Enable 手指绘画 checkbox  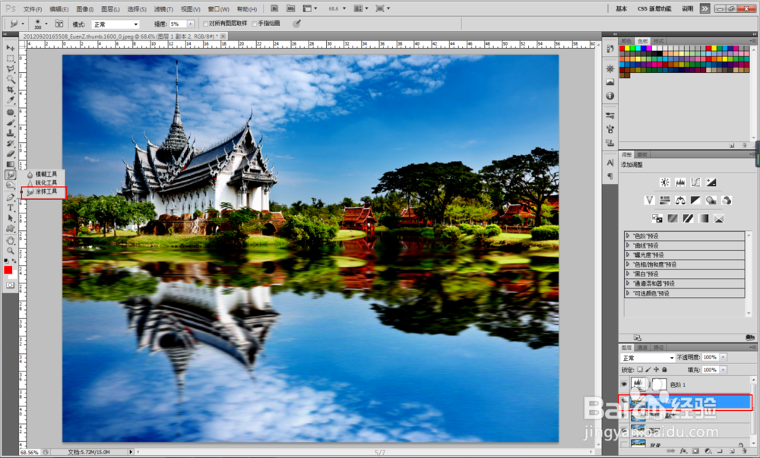[255, 24]
